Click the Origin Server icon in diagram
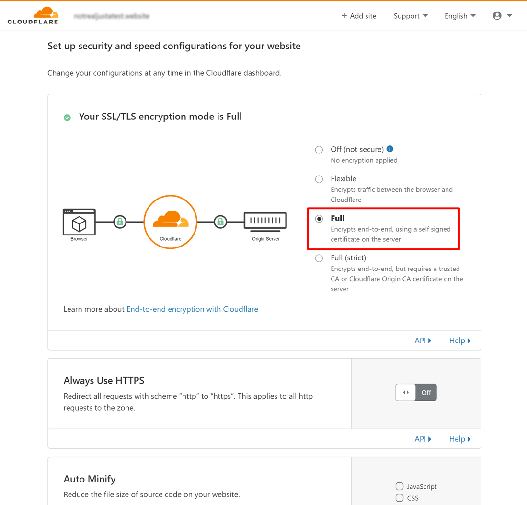 coord(265,222)
